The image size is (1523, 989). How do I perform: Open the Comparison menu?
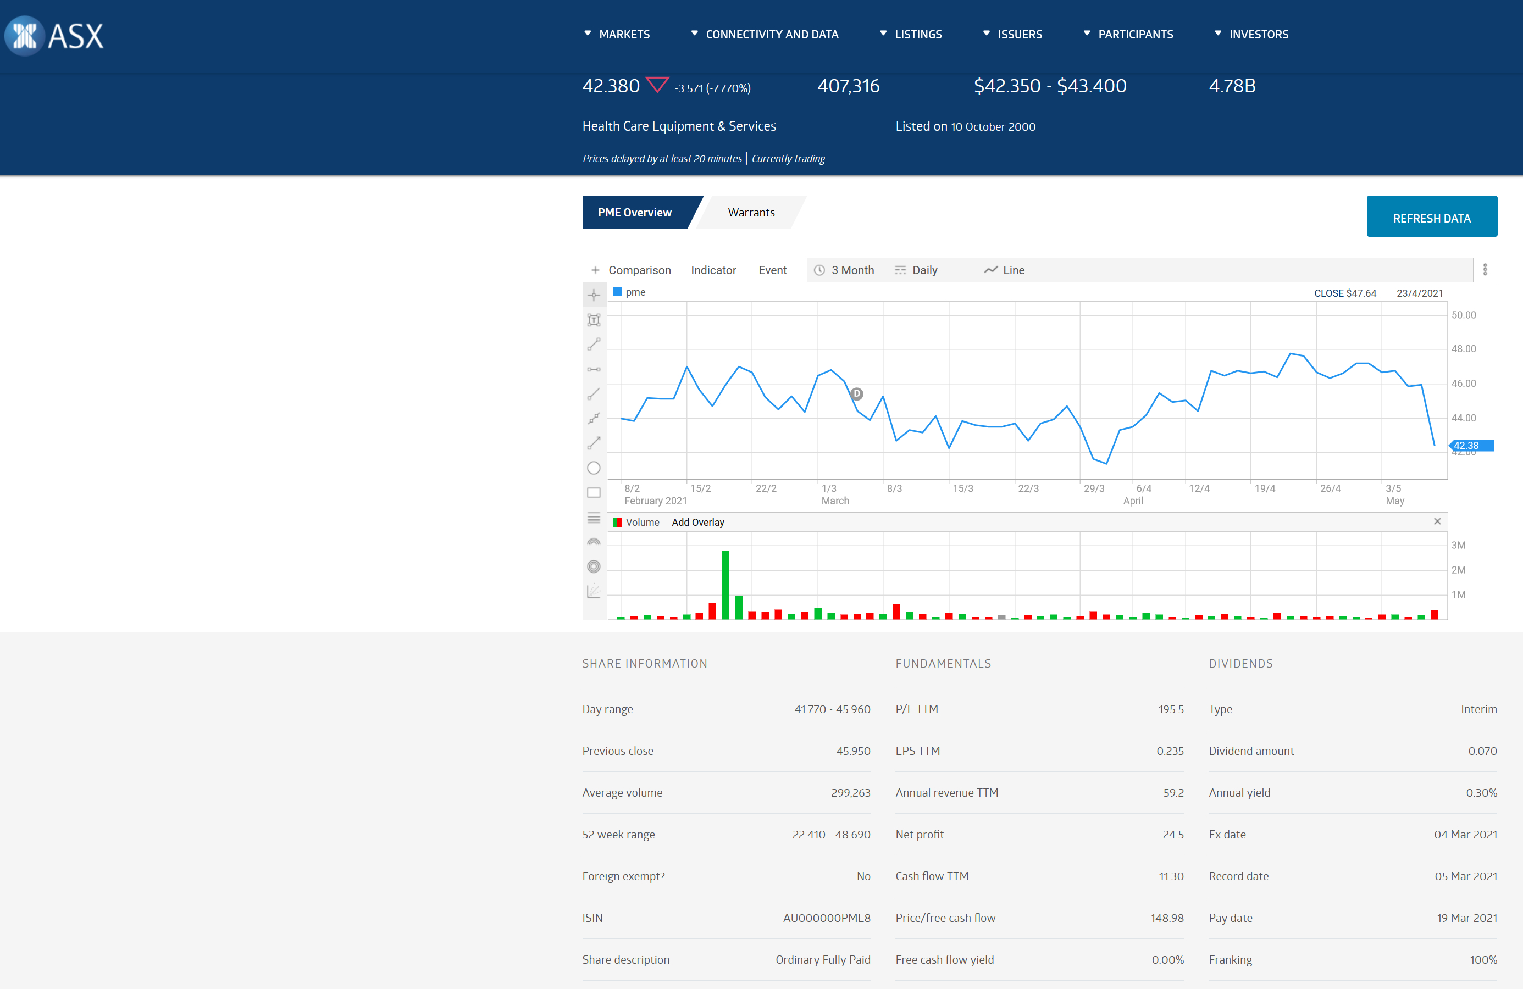coord(639,270)
